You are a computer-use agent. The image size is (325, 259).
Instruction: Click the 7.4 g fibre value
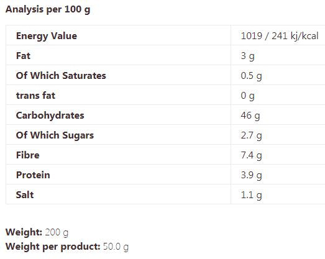pos(252,156)
